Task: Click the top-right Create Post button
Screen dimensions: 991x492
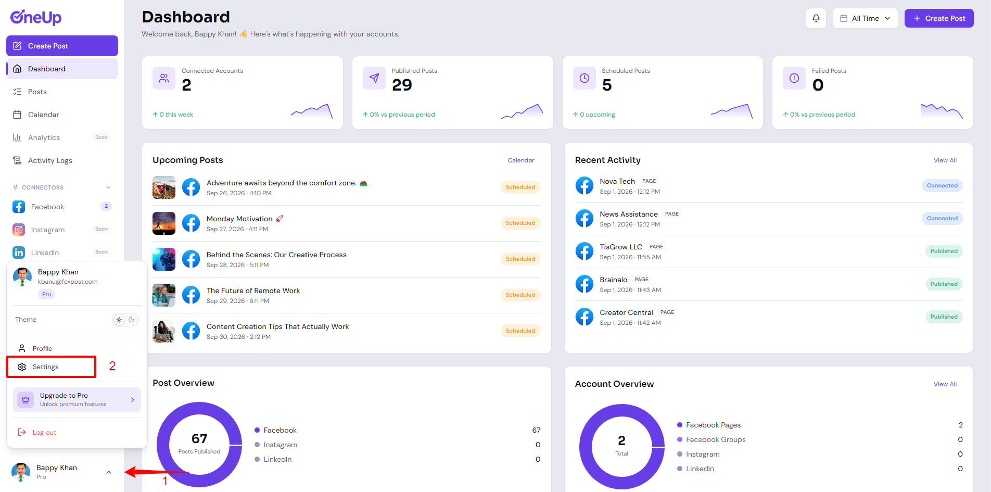Action: [x=939, y=18]
